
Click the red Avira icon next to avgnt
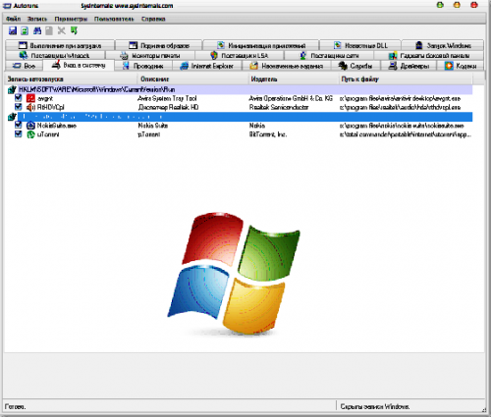click(30, 98)
